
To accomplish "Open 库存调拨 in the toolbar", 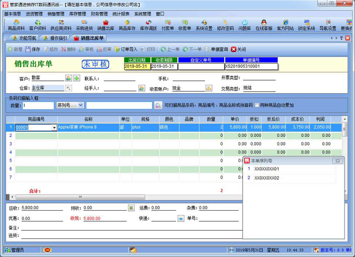I will [148, 25].
